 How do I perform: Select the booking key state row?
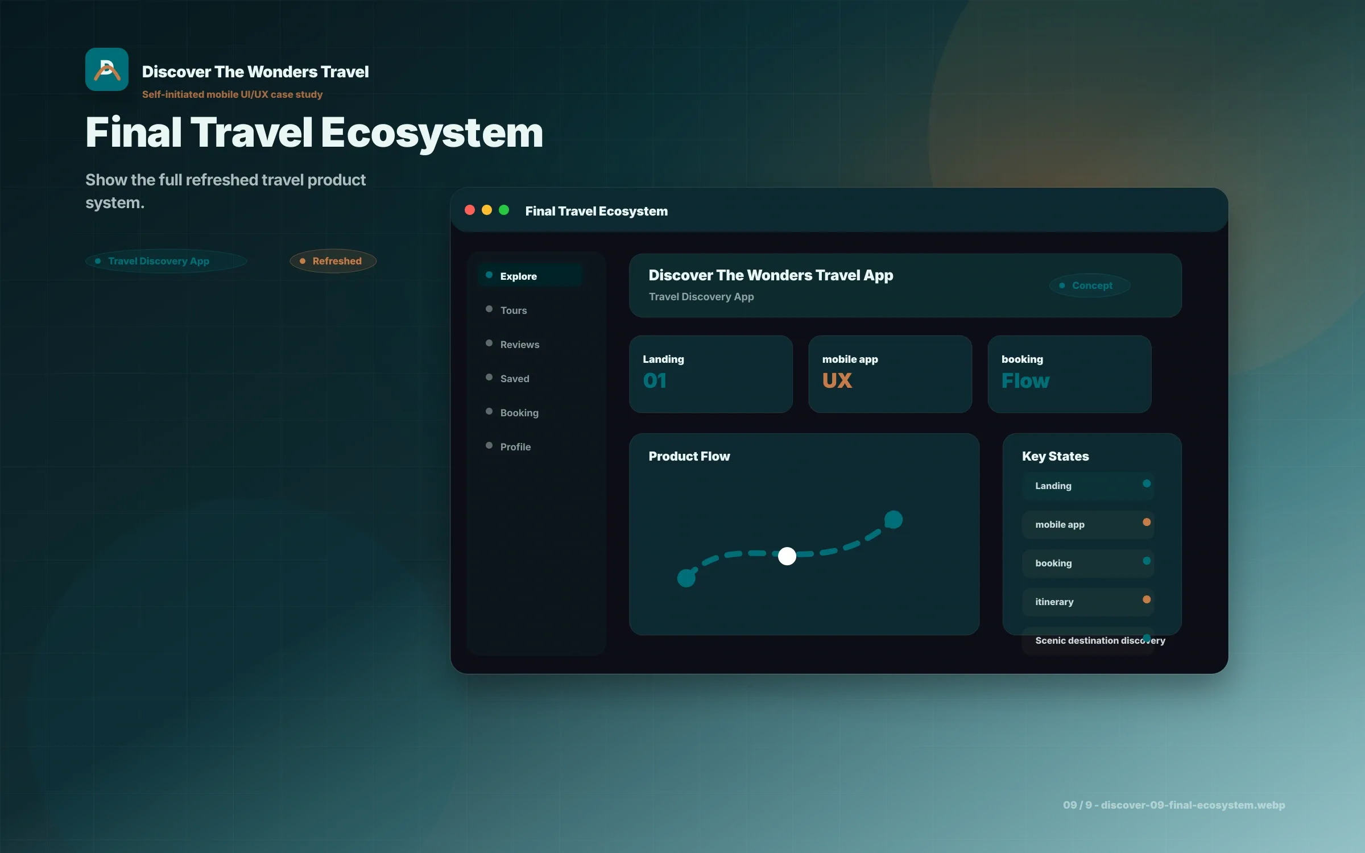[x=1088, y=563]
